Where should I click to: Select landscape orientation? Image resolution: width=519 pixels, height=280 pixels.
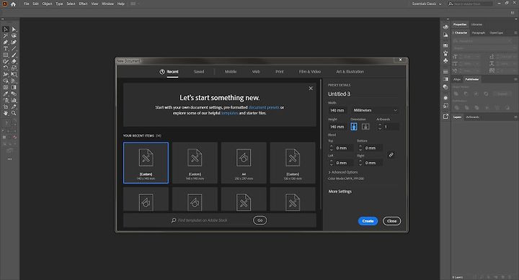click(x=365, y=127)
